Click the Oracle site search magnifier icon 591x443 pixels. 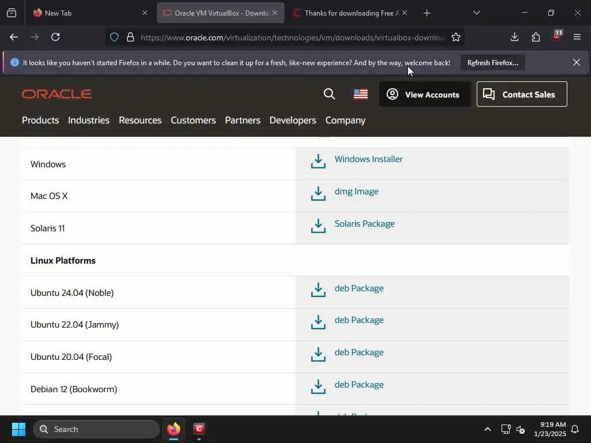(x=329, y=94)
